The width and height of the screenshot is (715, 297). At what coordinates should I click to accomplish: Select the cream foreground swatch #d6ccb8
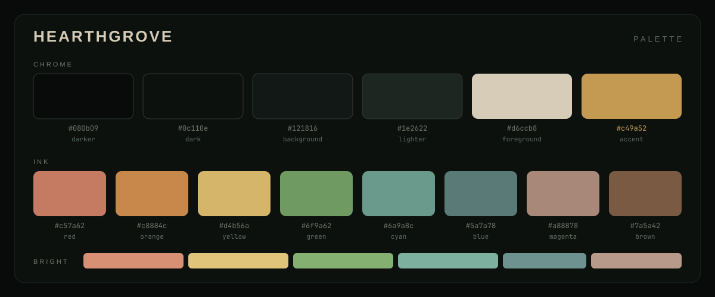coord(522,96)
